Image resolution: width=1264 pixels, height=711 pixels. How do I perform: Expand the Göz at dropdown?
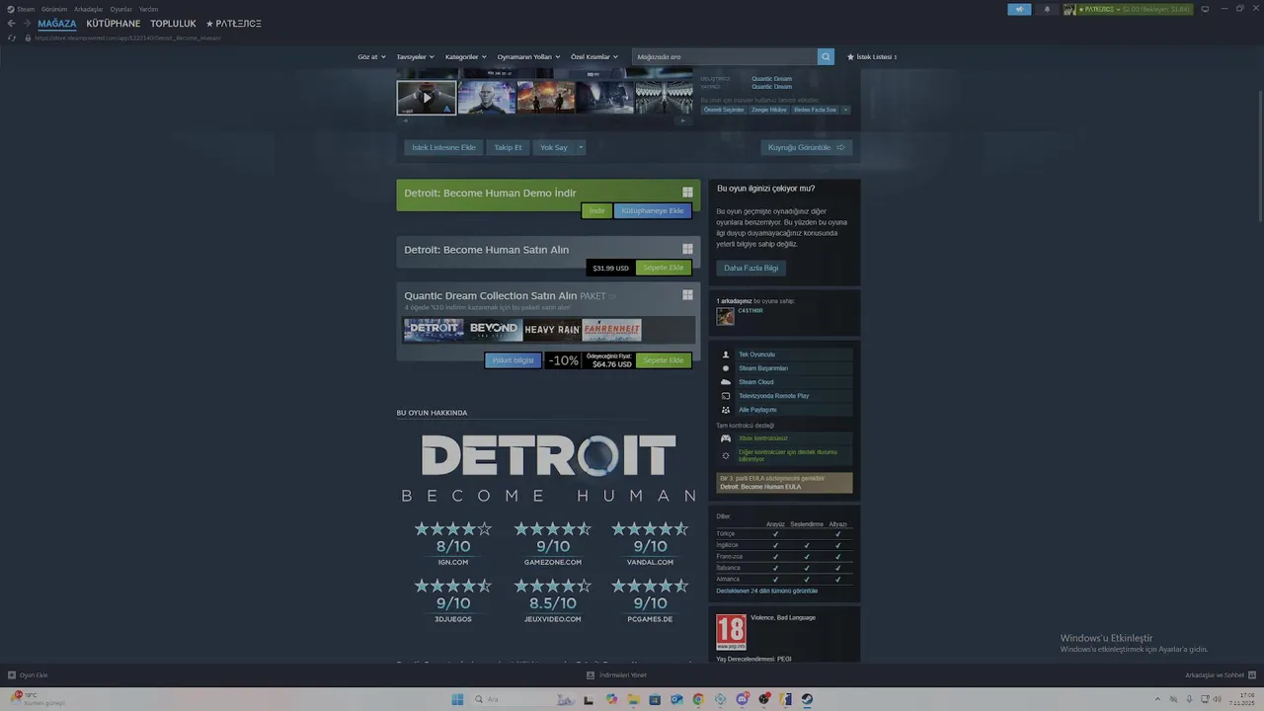(x=370, y=56)
